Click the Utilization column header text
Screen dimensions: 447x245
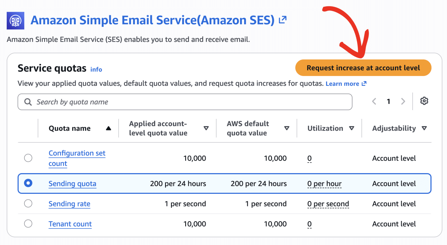point(325,128)
